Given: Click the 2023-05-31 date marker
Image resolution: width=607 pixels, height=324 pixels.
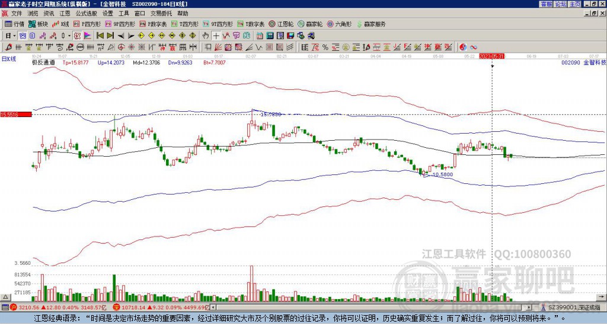Looking at the screenshot, I should click(x=491, y=56).
